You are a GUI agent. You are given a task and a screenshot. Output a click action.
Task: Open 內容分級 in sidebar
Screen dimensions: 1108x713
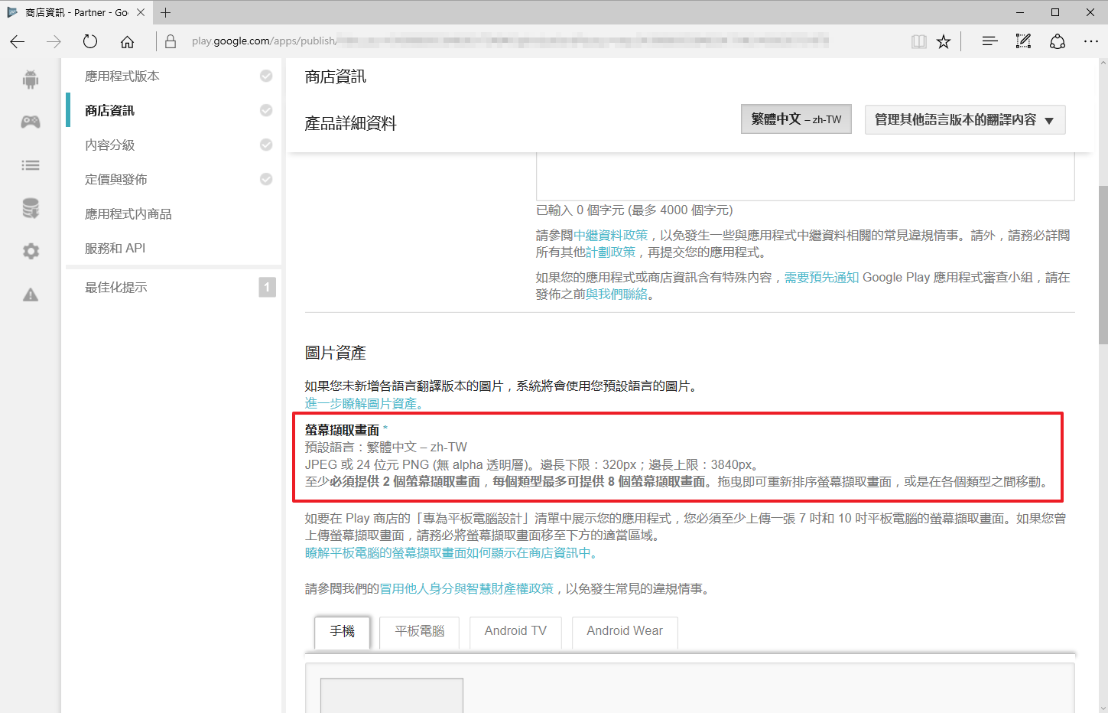click(109, 145)
